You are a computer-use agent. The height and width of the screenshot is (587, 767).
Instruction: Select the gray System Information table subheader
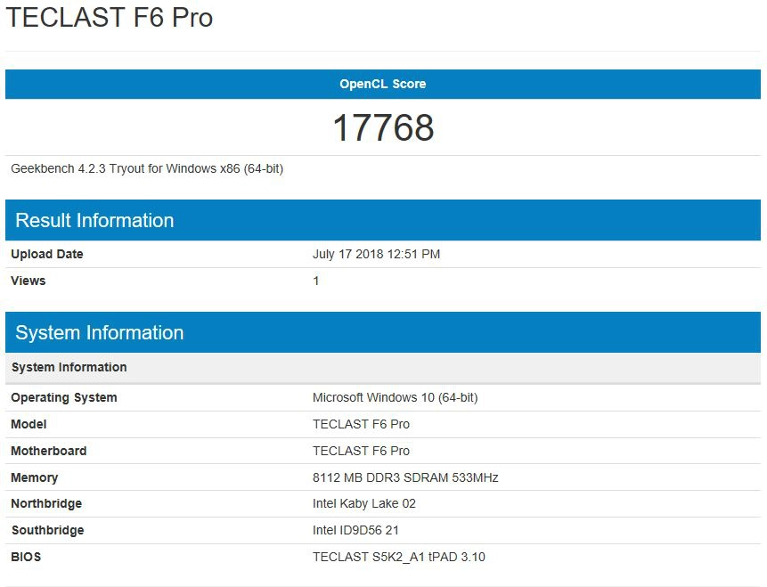pyautogui.click(x=383, y=368)
